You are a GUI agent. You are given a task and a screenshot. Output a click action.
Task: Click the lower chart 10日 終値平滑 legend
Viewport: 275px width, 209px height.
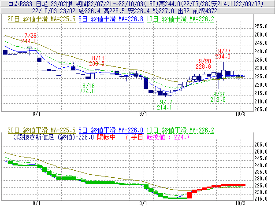(x=180, y=130)
